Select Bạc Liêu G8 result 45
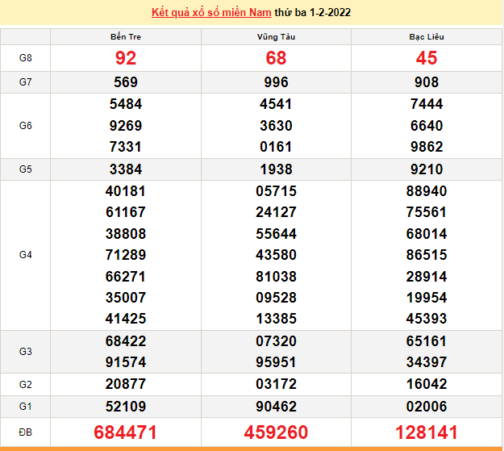Image resolution: width=504 pixels, height=451 pixels. (x=426, y=58)
